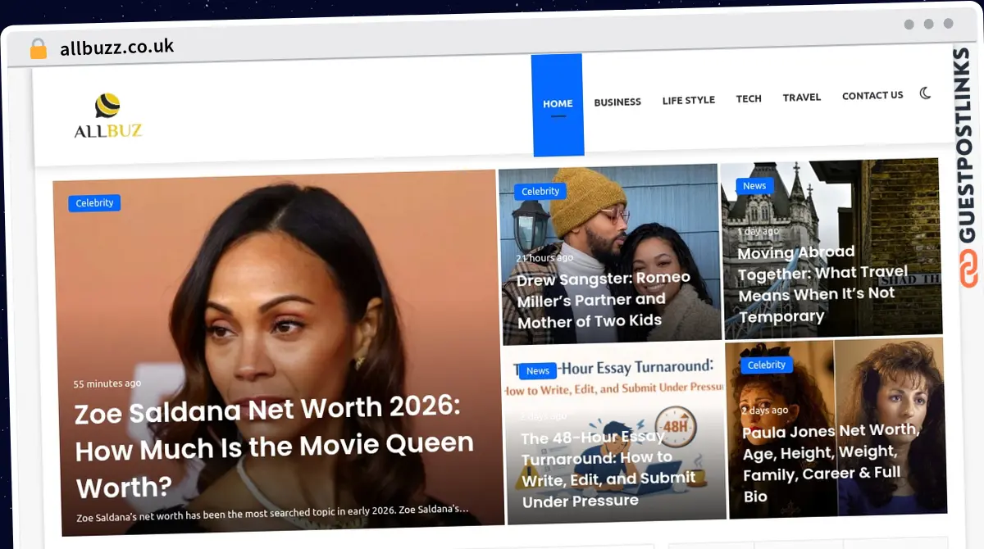Click the '55 minutes ago' timestamp
The height and width of the screenshot is (549, 984).
(x=107, y=383)
